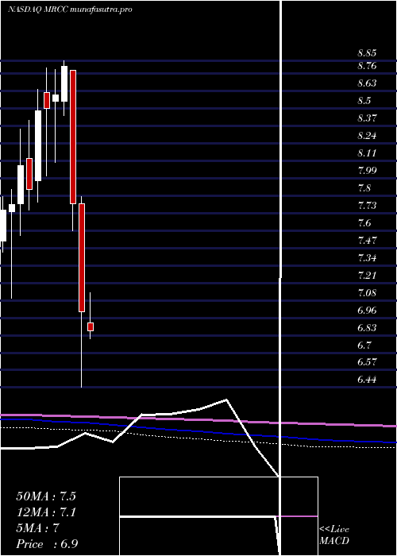Click the 5MA : 7 readout
The width and height of the screenshot is (397, 556).
(x=37, y=528)
